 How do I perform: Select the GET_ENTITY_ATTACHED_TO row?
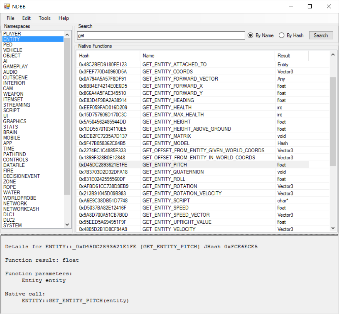pyautogui.click(x=192, y=64)
